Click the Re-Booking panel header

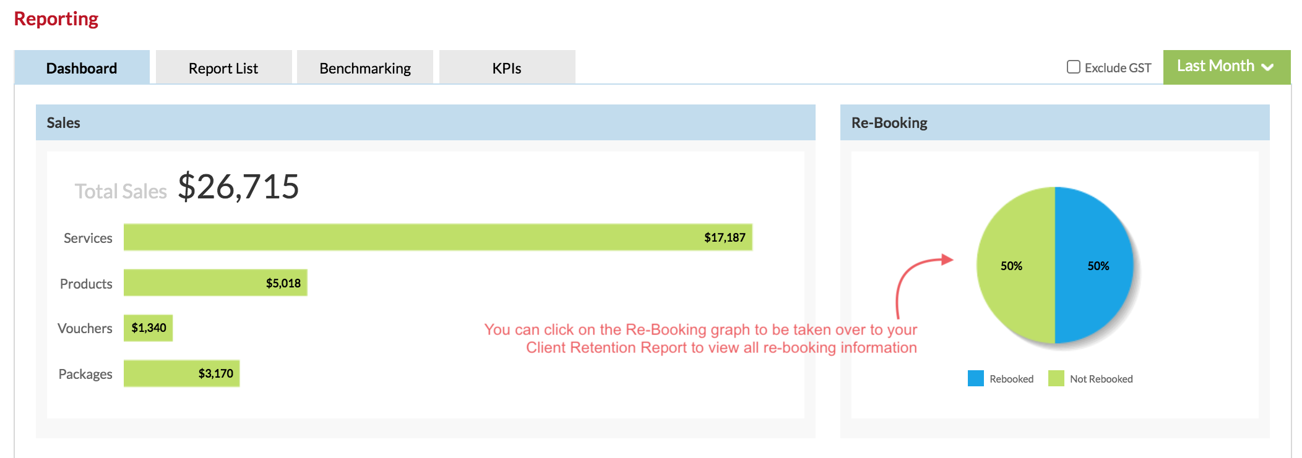(1055, 122)
